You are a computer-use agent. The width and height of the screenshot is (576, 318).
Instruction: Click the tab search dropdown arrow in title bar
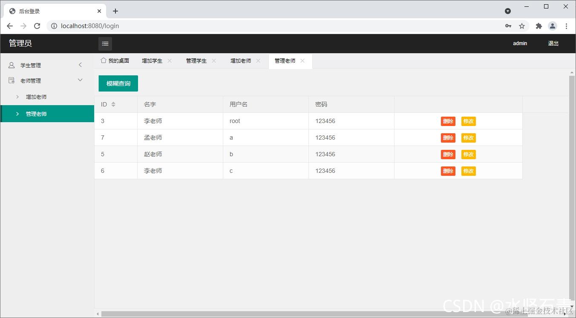coord(508,11)
